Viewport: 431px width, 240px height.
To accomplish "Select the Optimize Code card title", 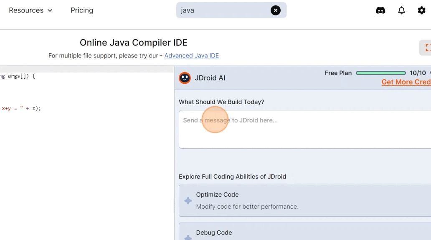I will click(x=217, y=195).
